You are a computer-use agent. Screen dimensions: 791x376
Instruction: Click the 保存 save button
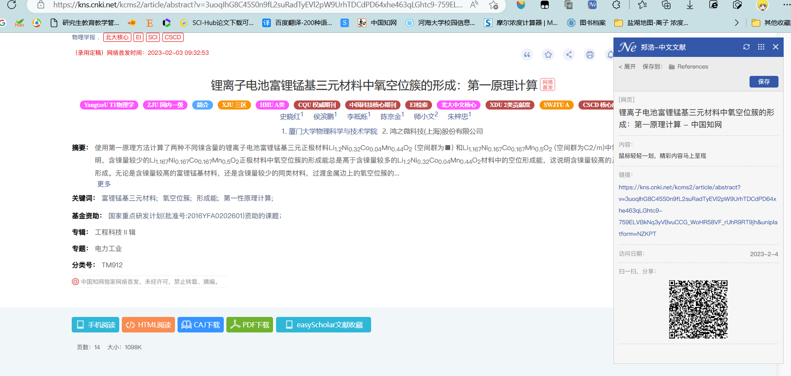[763, 81]
